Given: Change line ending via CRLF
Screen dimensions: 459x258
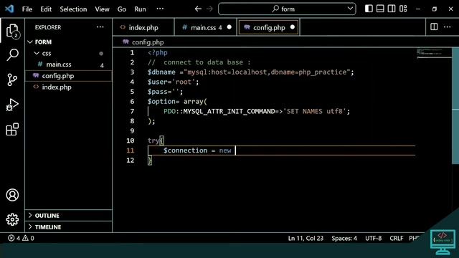Looking at the screenshot, I should tap(397, 238).
